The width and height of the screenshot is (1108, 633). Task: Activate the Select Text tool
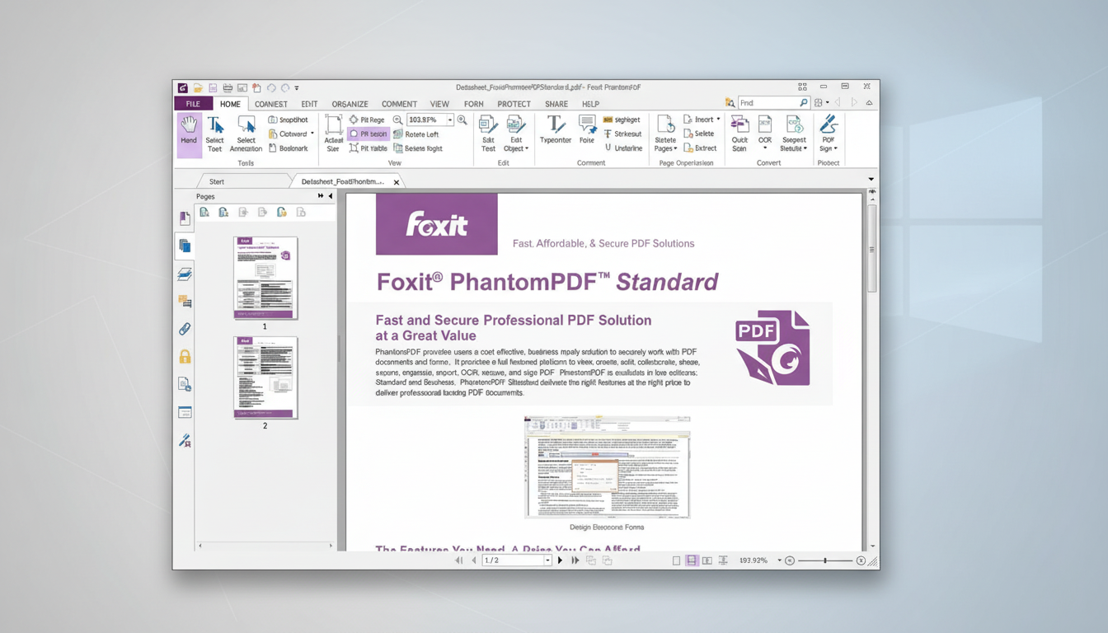(215, 134)
